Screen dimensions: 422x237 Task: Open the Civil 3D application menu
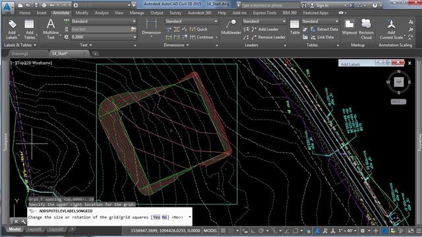point(7,8)
